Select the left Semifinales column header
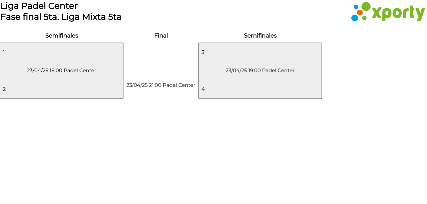The width and height of the screenshot is (427, 204). click(62, 36)
